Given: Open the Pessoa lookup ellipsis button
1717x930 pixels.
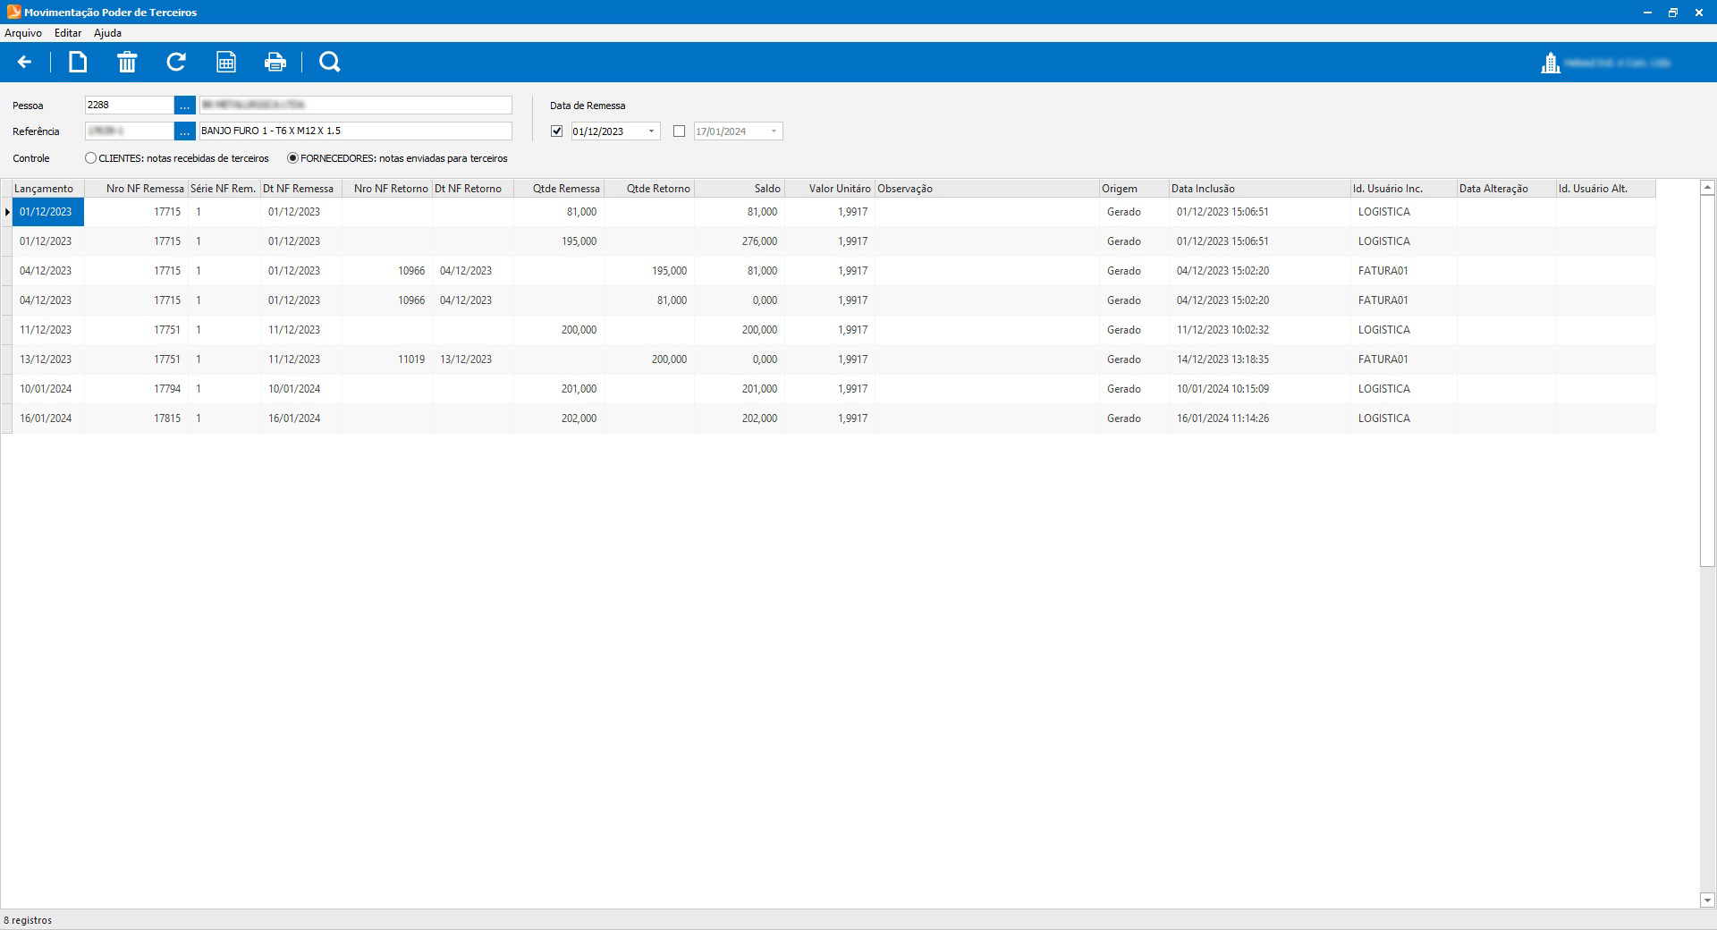Looking at the screenshot, I should point(184,106).
